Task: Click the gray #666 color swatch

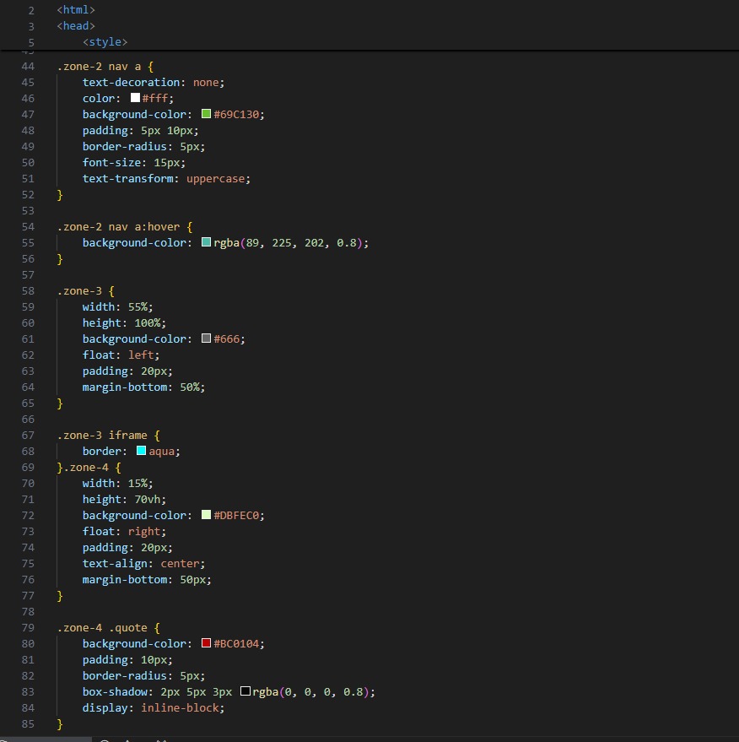Action: [206, 339]
